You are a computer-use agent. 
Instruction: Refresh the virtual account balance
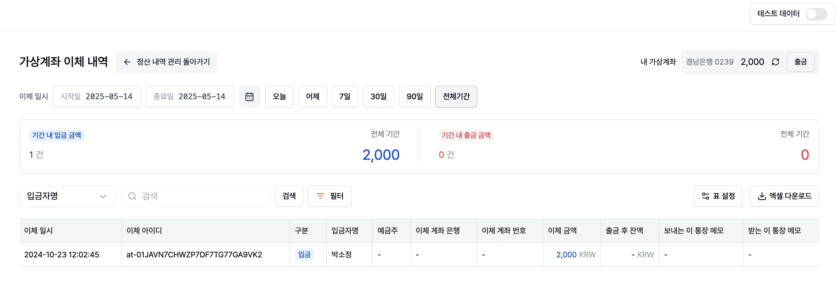[x=776, y=62]
